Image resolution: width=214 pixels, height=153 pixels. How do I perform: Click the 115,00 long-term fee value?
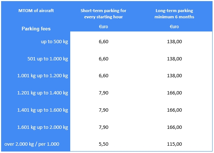(174, 144)
